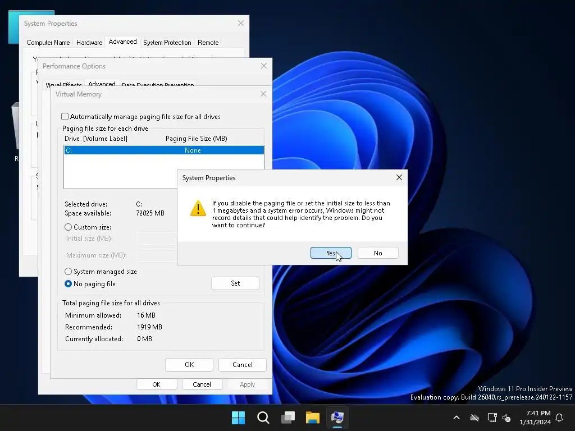
Task: Click the OneDrive cloud tray icon
Action: [x=474, y=418]
